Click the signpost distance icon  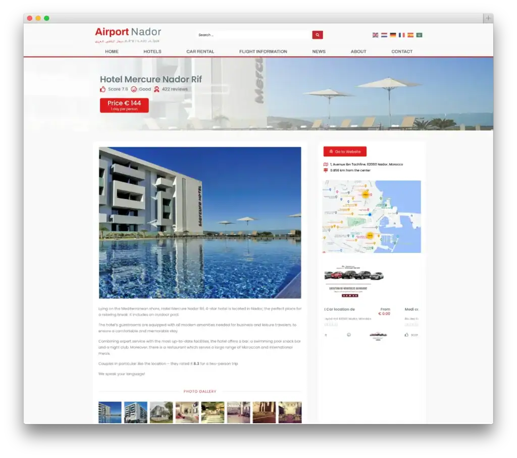click(326, 170)
